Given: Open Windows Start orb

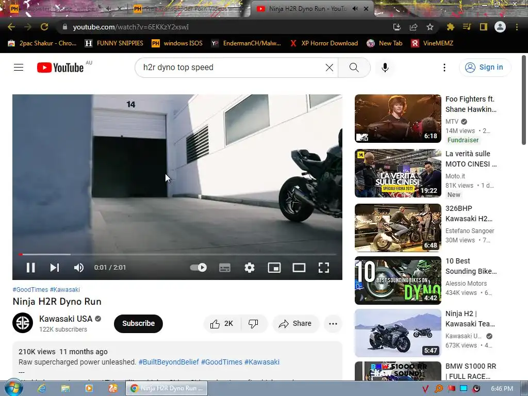Looking at the screenshot, I should 13,388.
